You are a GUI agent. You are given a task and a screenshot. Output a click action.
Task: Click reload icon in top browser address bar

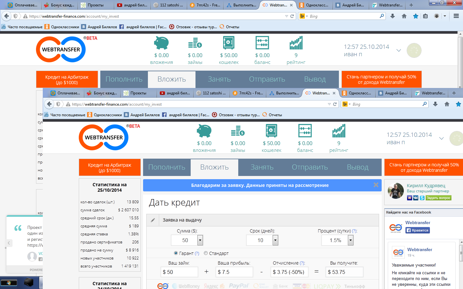click(x=292, y=16)
